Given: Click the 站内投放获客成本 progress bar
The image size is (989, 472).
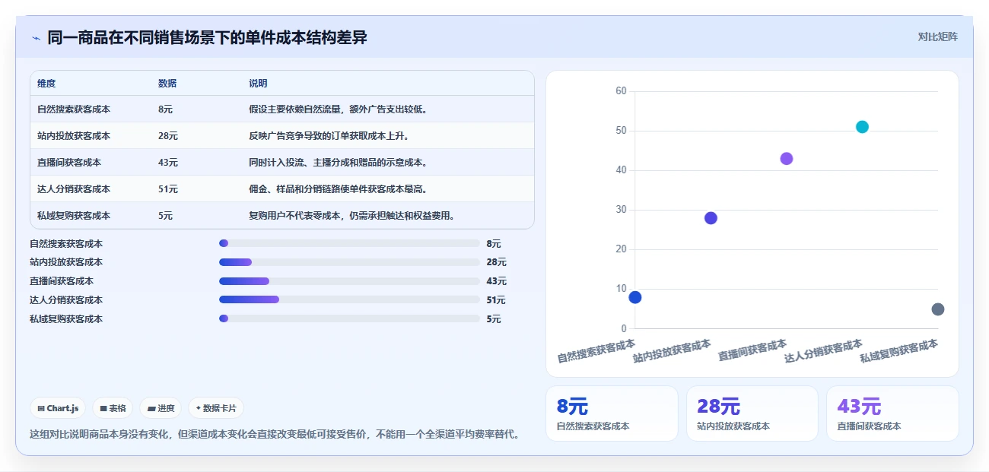Looking at the screenshot, I should pyautogui.click(x=349, y=262).
